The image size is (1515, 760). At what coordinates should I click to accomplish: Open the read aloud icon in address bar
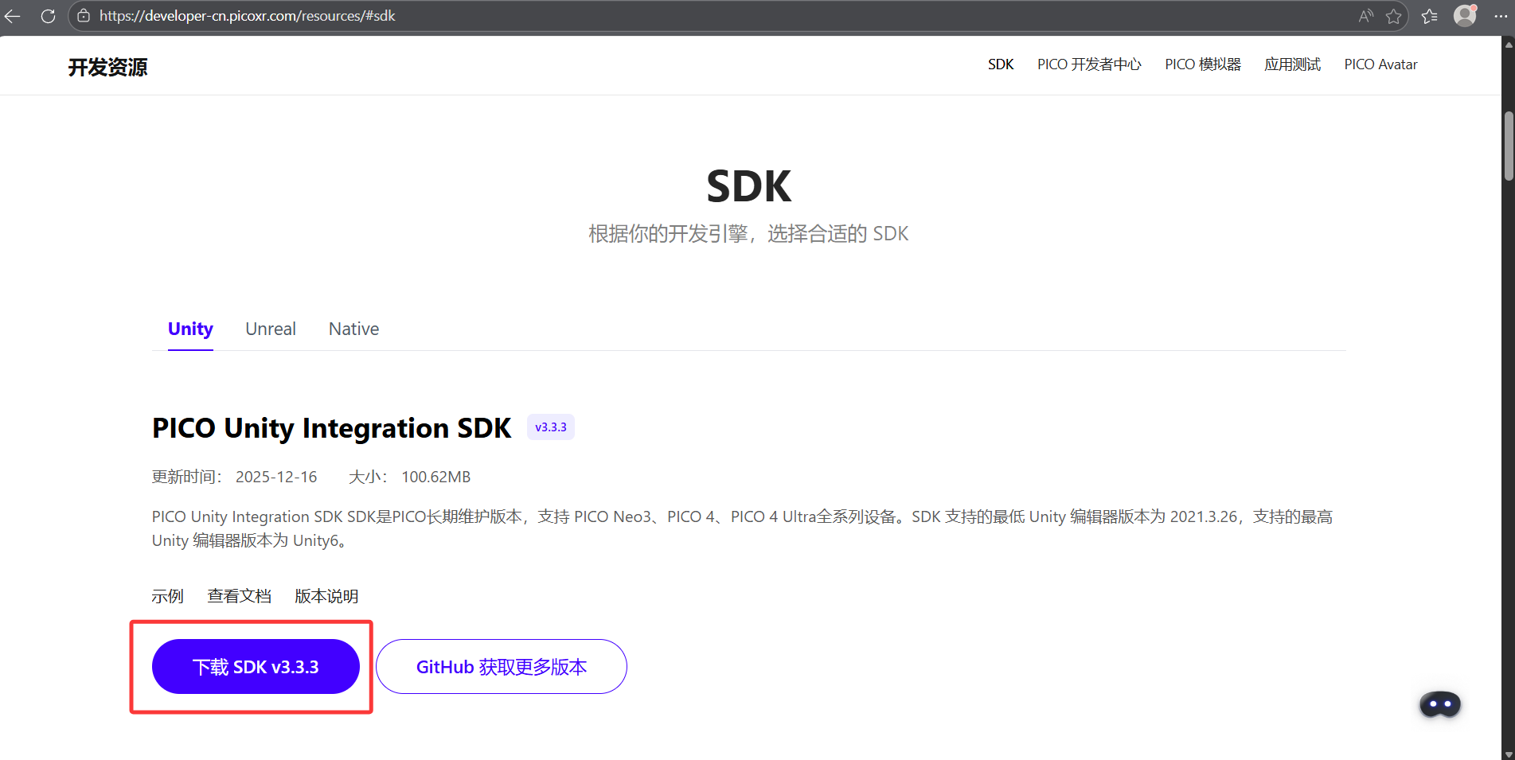click(1365, 16)
